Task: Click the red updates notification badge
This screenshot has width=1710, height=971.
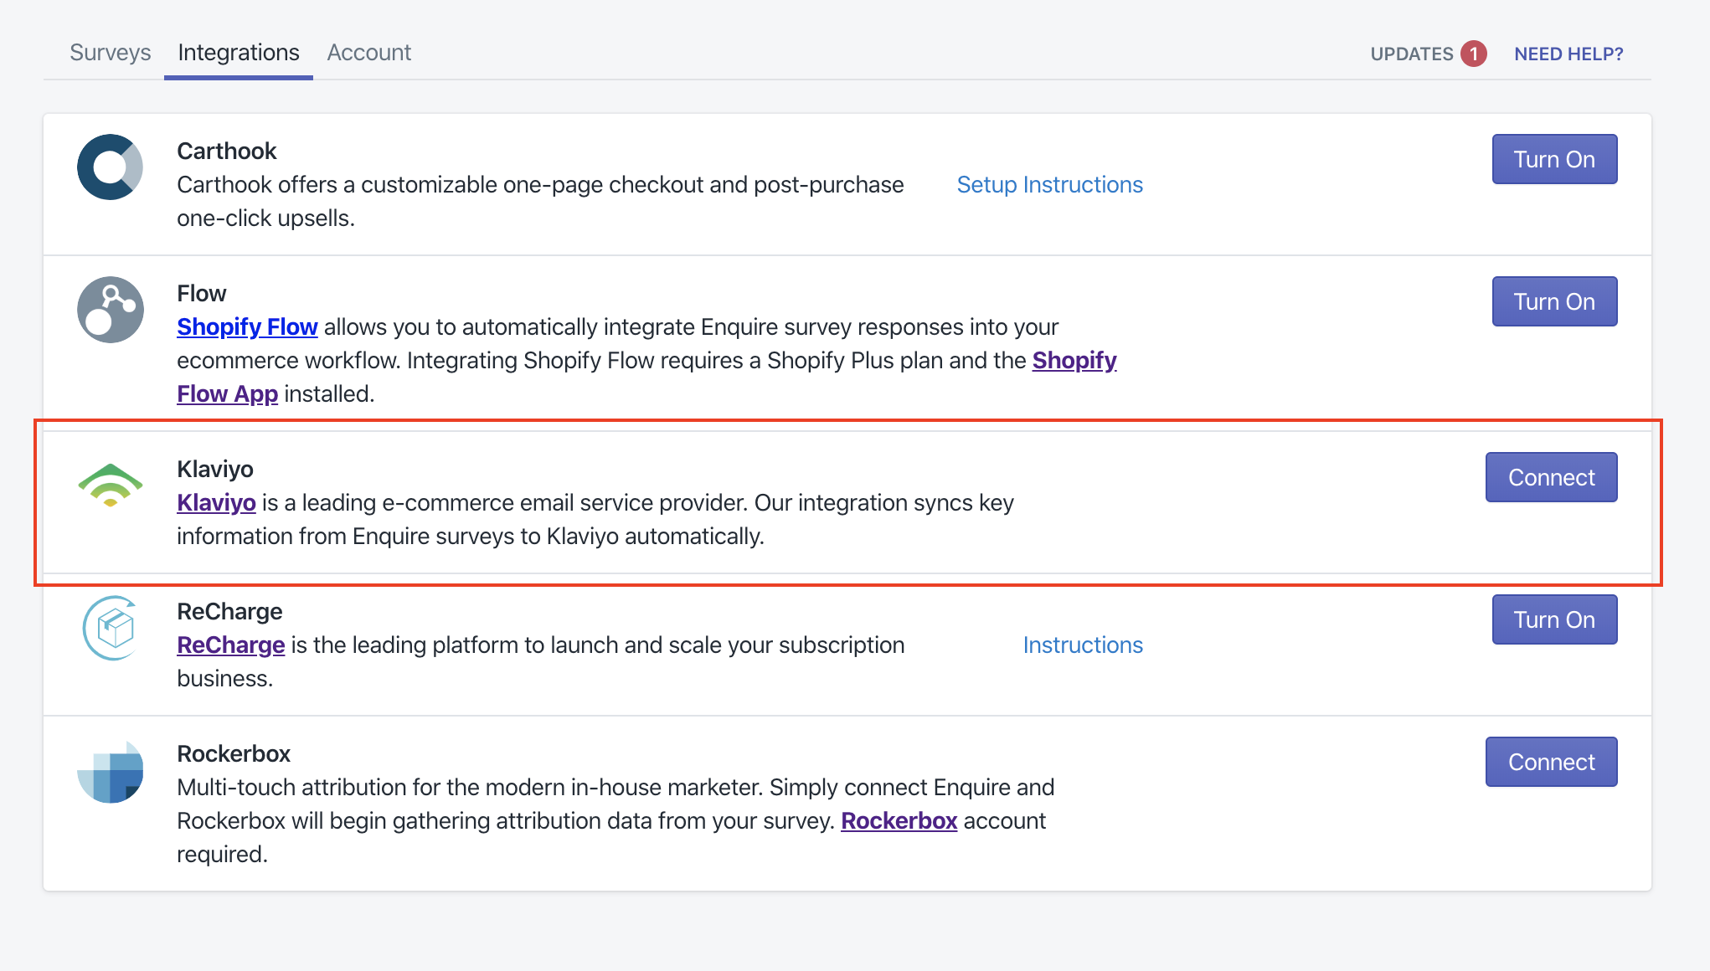Action: point(1473,54)
